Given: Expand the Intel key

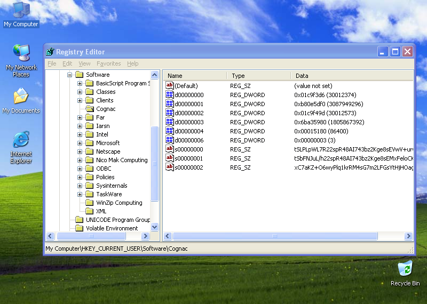Looking at the screenshot, I should point(80,134).
